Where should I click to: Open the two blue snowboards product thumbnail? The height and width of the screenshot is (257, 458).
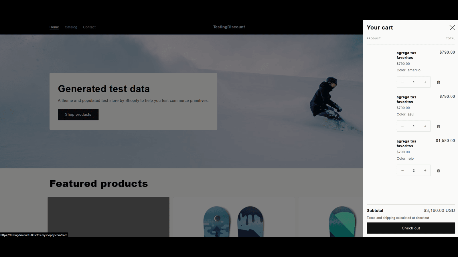click(x=234, y=217)
